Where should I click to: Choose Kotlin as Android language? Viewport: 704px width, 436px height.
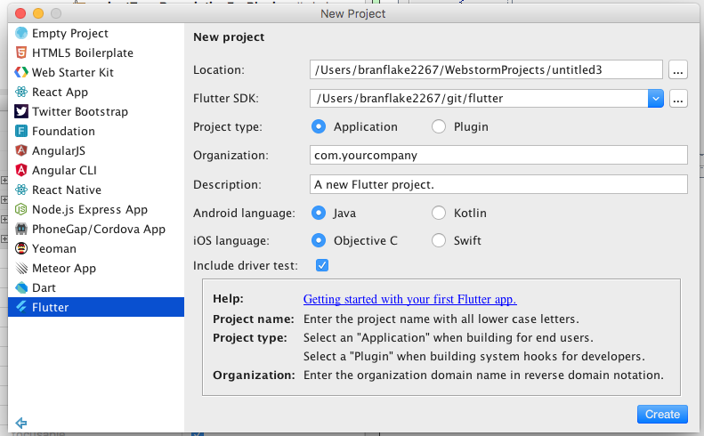click(439, 213)
